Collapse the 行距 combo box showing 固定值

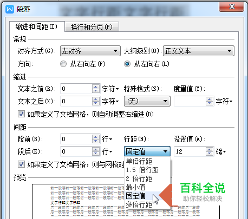tap(147, 151)
